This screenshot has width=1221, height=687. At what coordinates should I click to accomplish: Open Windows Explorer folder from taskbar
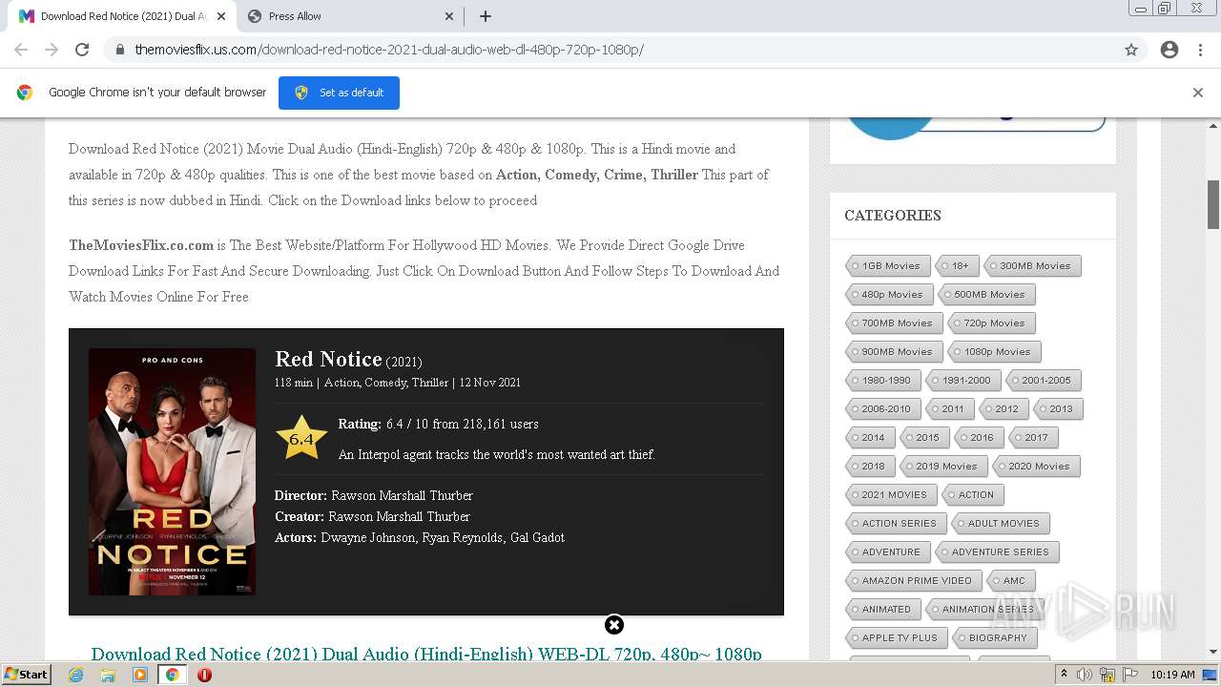click(x=108, y=675)
